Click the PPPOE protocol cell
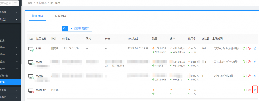259x101 pixels. (55, 90)
